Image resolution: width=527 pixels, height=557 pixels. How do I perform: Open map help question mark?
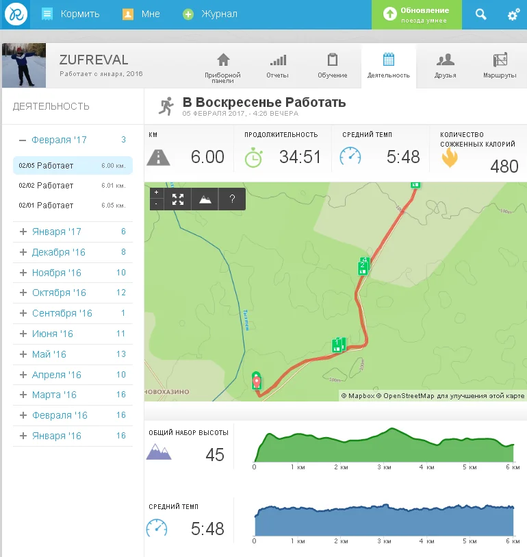[232, 199]
